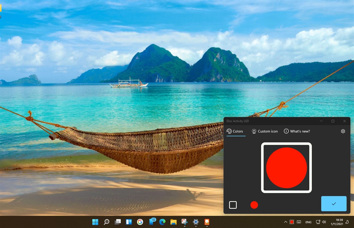This screenshot has height=228, width=354.
Task: Show the touch keyboard from the tray
Action: [x=299, y=222]
